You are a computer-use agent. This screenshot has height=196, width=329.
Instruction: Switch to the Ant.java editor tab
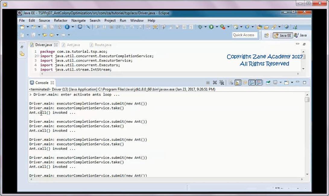(x=73, y=45)
